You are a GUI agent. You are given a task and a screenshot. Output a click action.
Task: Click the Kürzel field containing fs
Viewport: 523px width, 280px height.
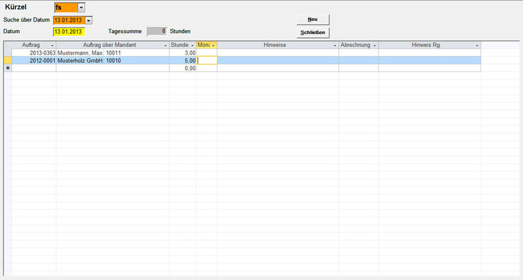66,7
